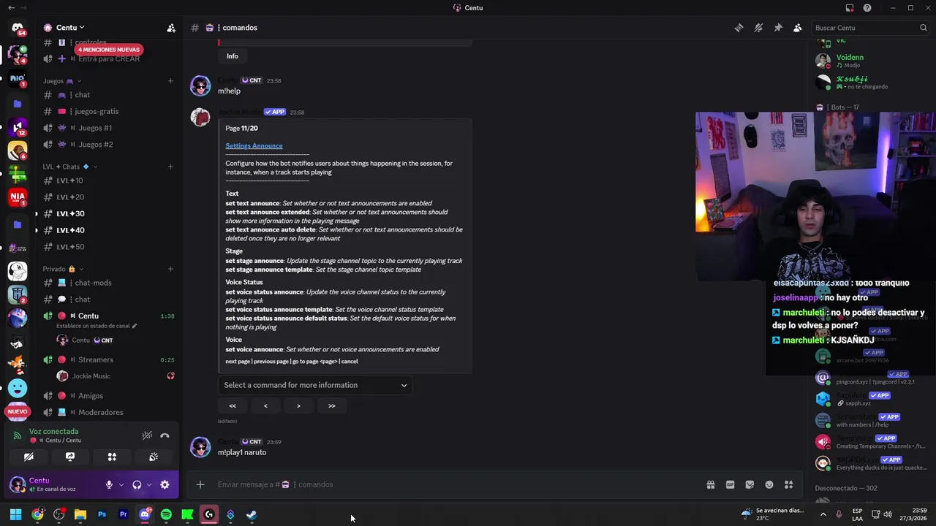This screenshot has height=526, width=936.
Task: Click the NUEVO unread indicator
Action: [18, 412]
